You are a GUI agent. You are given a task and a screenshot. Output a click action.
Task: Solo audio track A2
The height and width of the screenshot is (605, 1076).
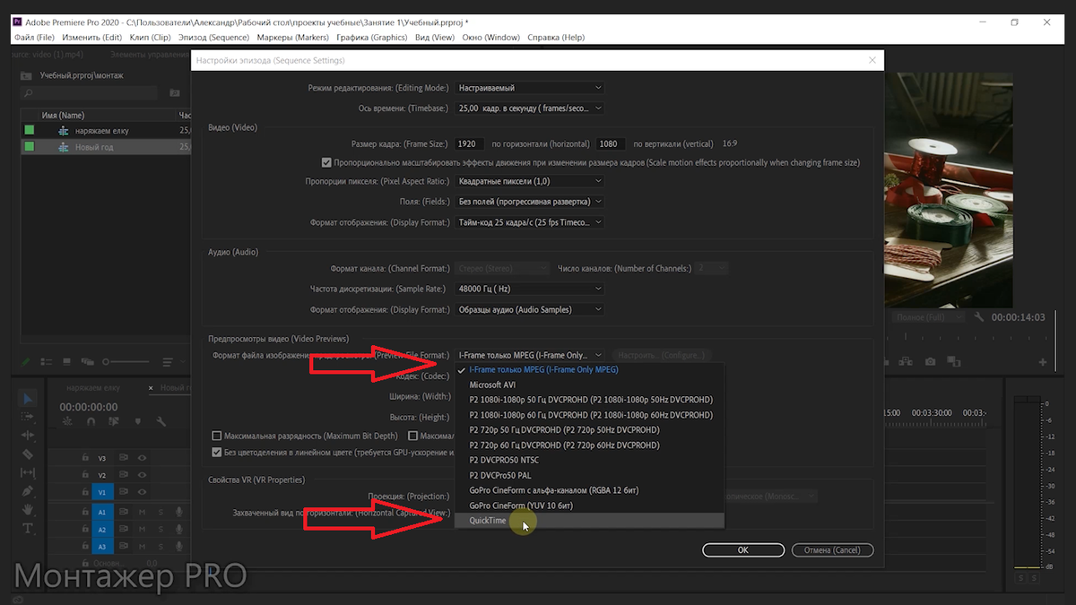(161, 529)
